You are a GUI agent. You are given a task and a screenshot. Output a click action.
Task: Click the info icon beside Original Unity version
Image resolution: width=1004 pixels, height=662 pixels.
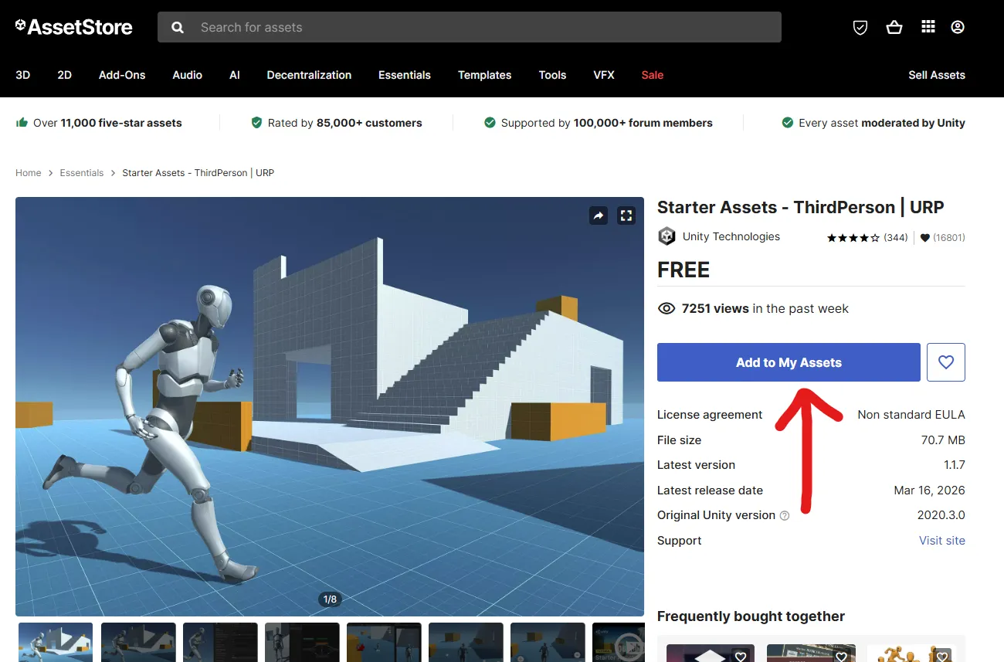coord(785,516)
